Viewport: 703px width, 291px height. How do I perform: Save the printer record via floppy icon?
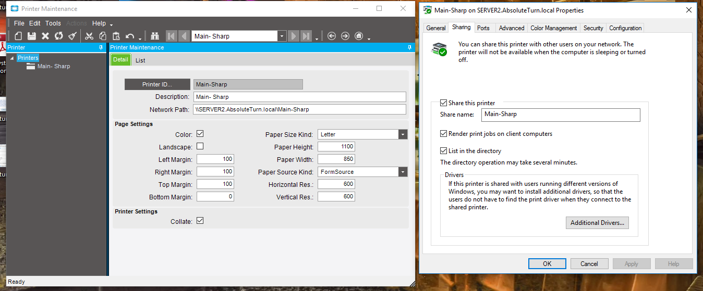click(32, 36)
